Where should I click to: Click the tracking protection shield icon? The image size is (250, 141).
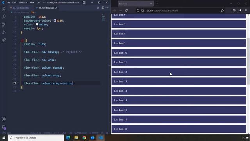pos(138,11)
